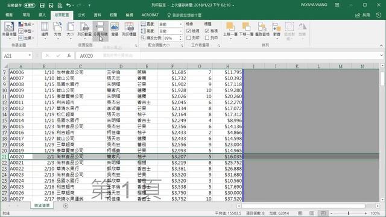Click the PAYAYA WANG account name

tap(314, 5)
